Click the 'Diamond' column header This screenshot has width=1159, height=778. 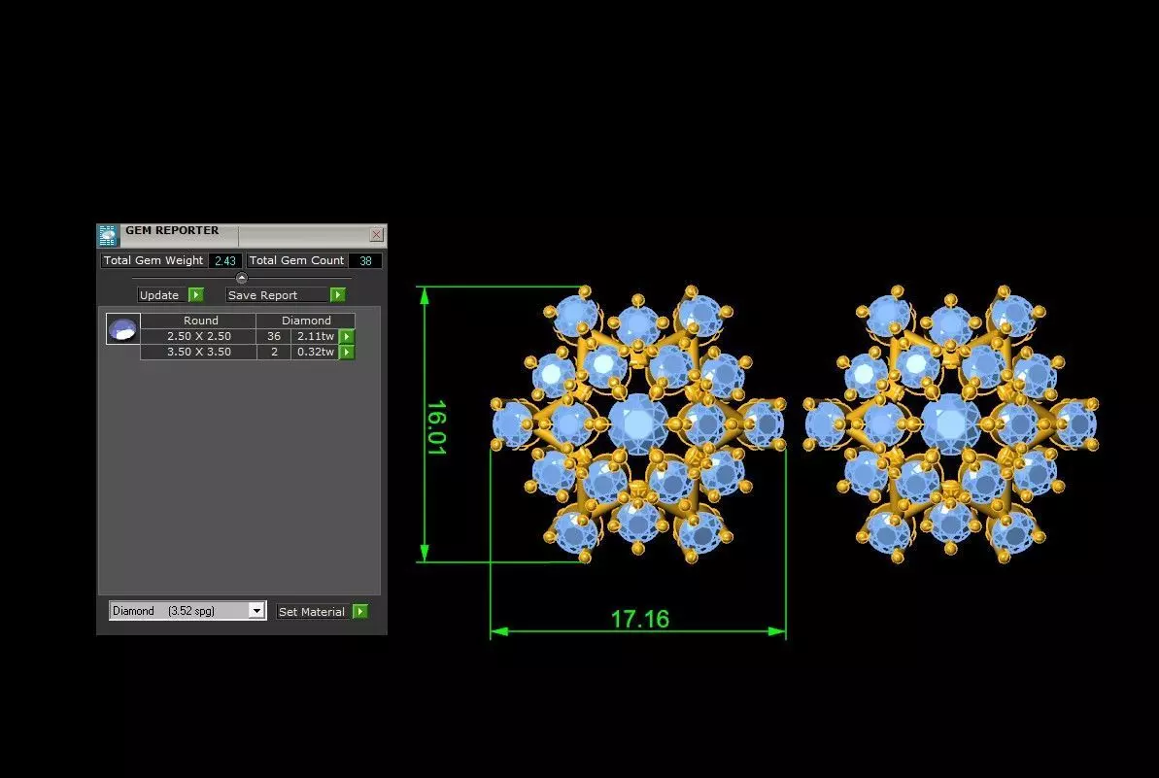[x=306, y=321]
